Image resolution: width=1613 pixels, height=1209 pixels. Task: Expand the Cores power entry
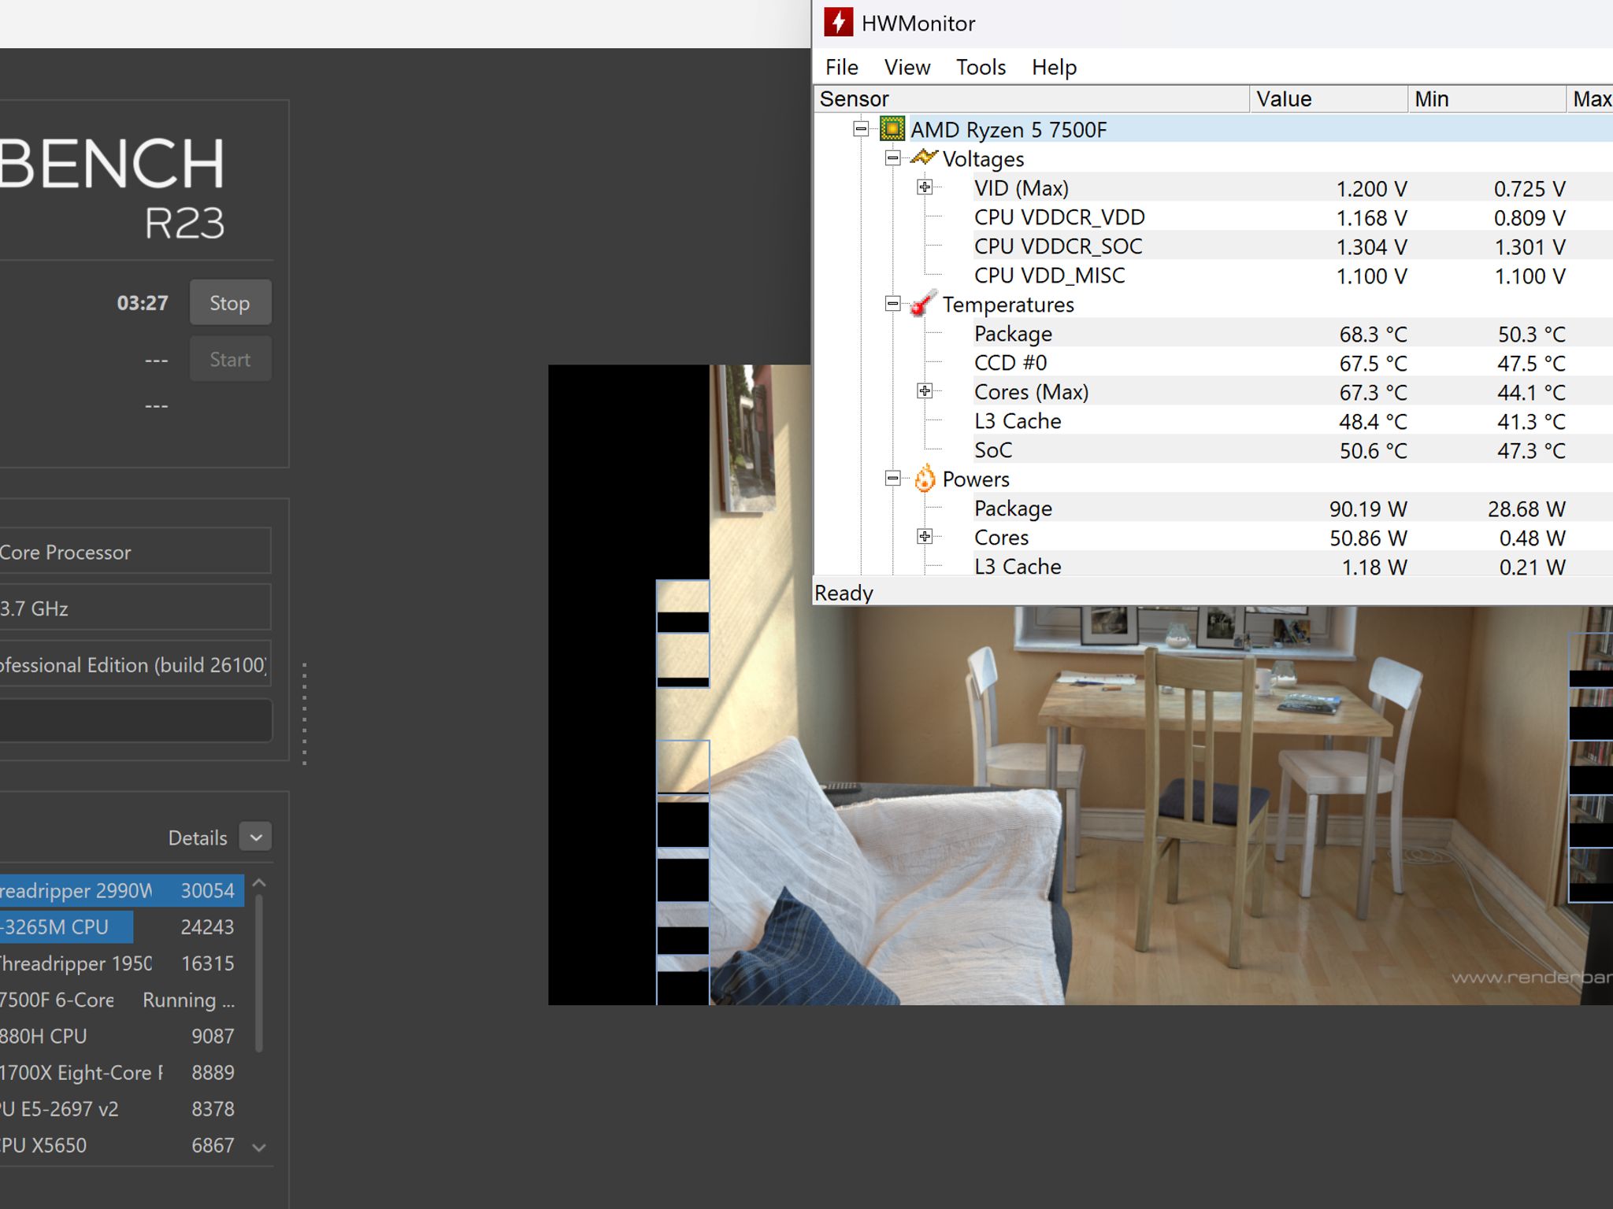coord(925,537)
